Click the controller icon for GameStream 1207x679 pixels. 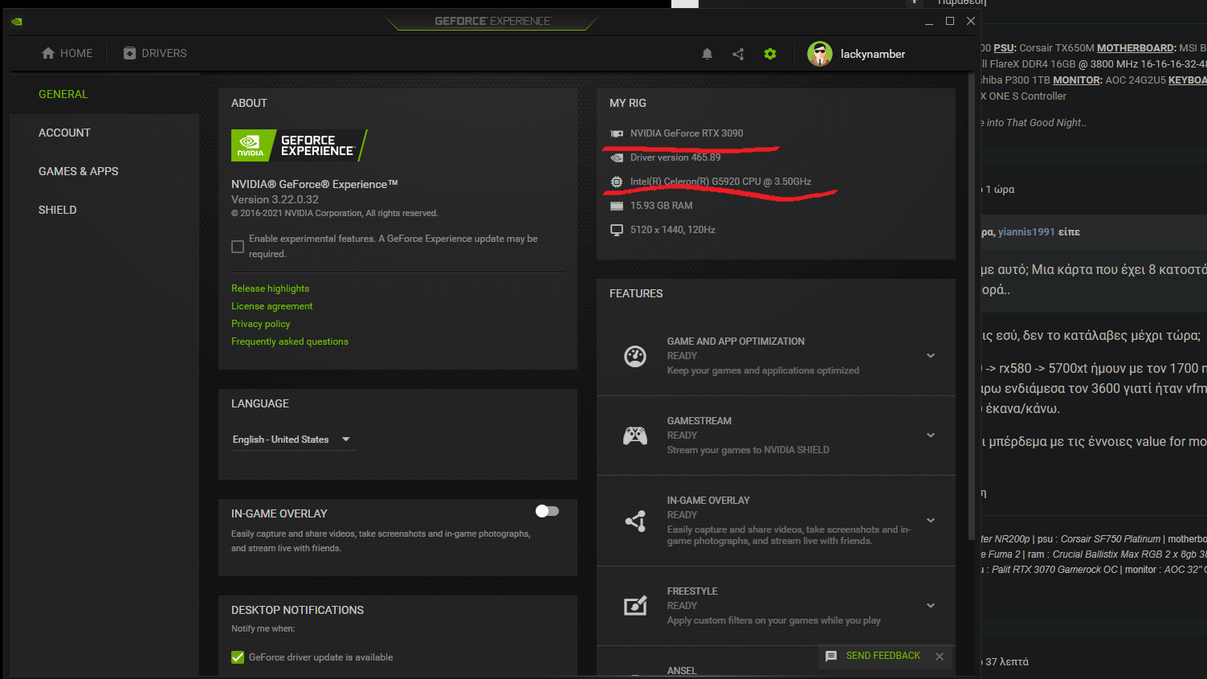coord(635,436)
